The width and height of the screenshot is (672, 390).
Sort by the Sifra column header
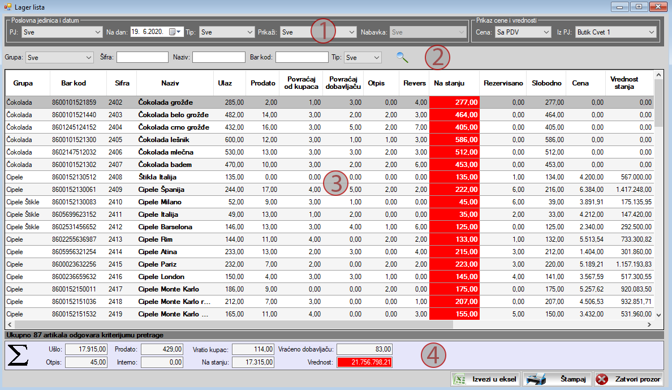(122, 83)
